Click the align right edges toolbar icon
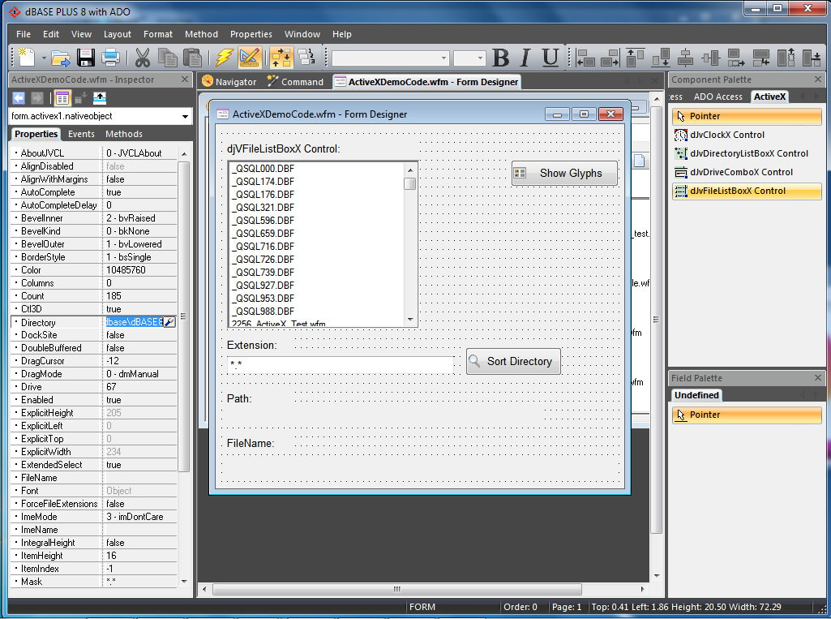The height and width of the screenshot is (619, 831). [610, 58]
